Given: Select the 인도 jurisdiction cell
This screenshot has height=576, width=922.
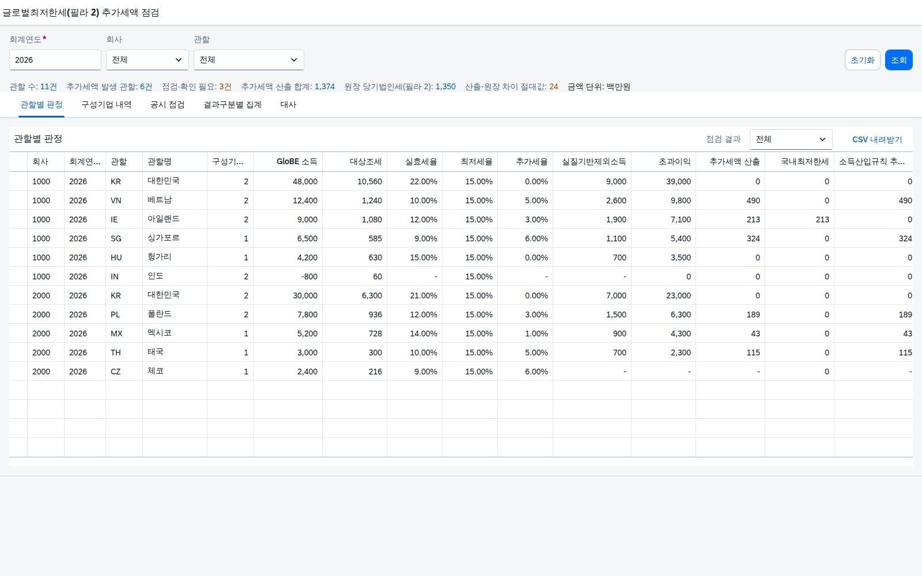Looking at the screenshot, I should point(175,276).
